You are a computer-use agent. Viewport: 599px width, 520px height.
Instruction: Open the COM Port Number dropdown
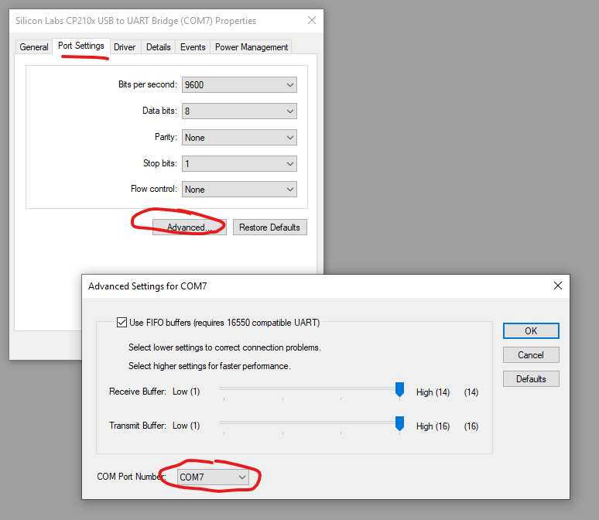[213, 477]
